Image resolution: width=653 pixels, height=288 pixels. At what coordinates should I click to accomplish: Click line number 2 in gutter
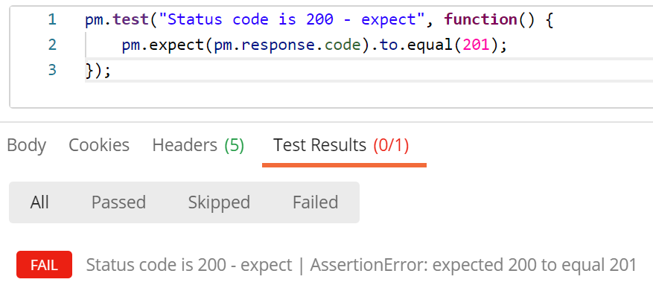click(x=52, y=45)
